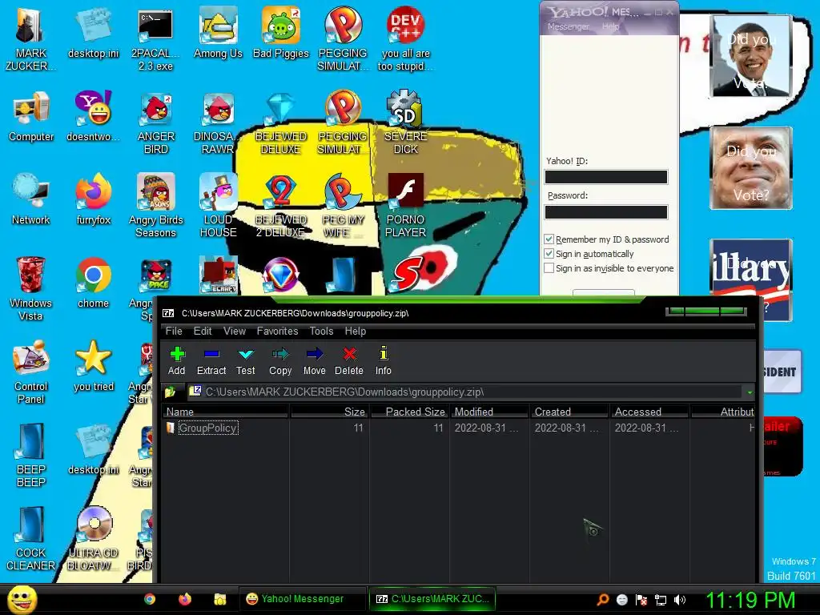Open the LOUD HOUSE desktop icon
Viewport: 820px width, 615px height.
(218, 205)
